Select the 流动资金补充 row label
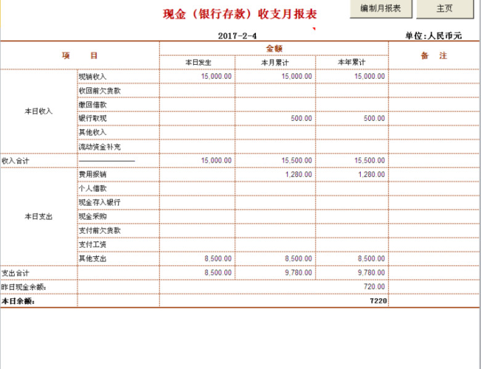Screen dimensions: 481x369 (x=99, y=147)
